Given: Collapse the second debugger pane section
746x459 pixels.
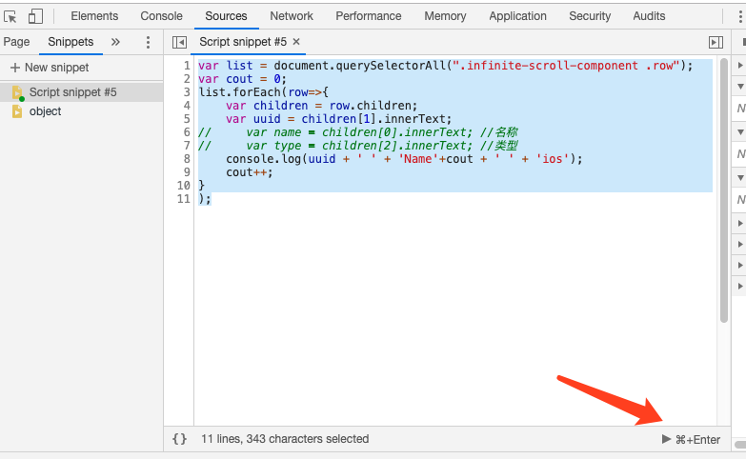Looking at the screenshot, I should coord(740,87).
